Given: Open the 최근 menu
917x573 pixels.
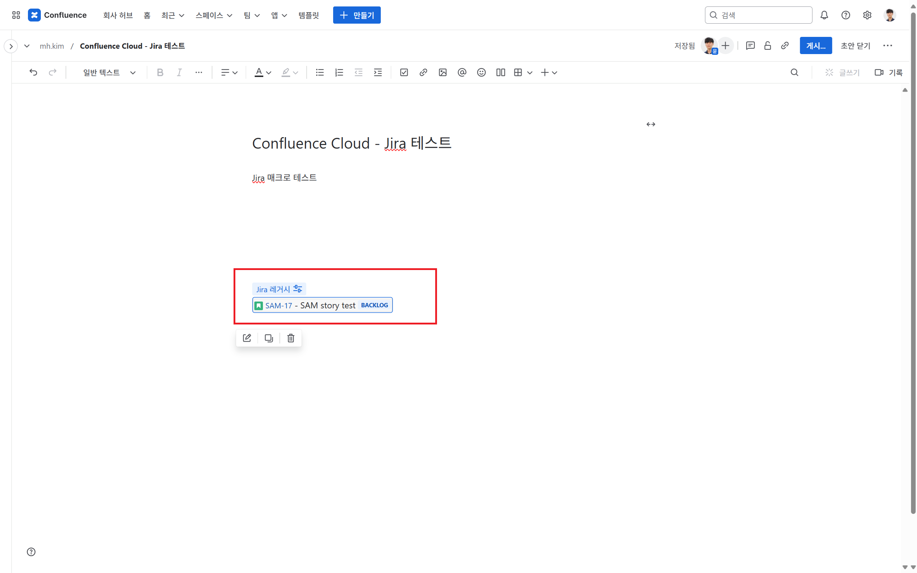Looking at the screenshot, I should pos(173,15).
